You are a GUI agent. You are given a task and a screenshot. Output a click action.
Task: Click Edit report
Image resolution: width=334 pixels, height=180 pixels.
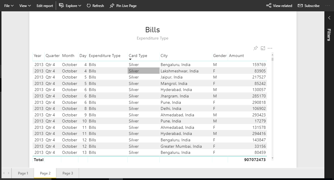click(45, 6)
